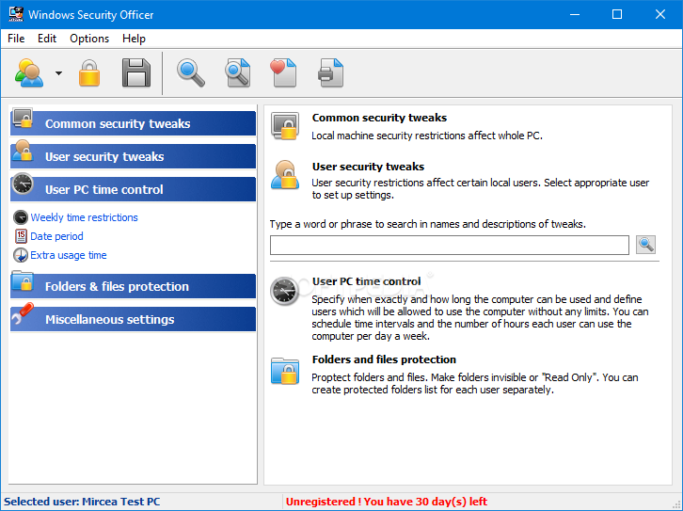Click User PC time control heading in right pane
Viewport: 683px width, 511px height.
(366, 281)
